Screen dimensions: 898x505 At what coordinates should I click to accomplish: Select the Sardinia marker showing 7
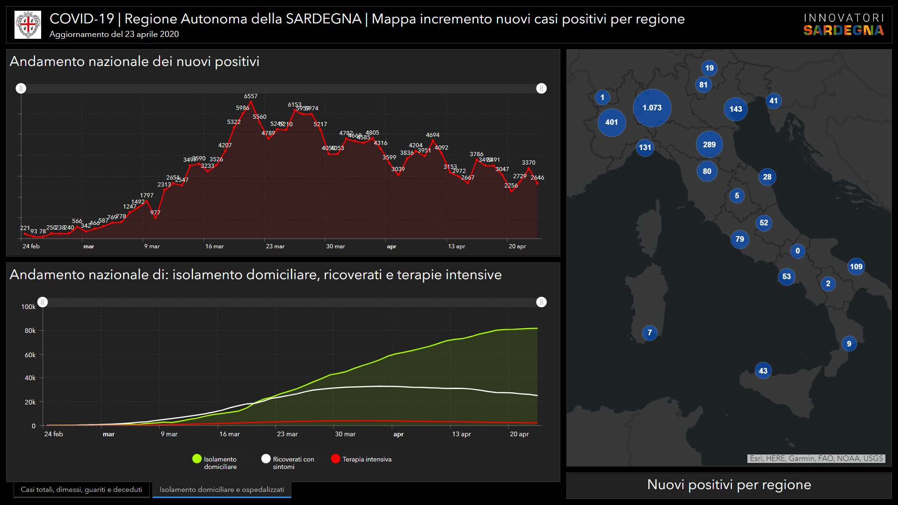649,332
